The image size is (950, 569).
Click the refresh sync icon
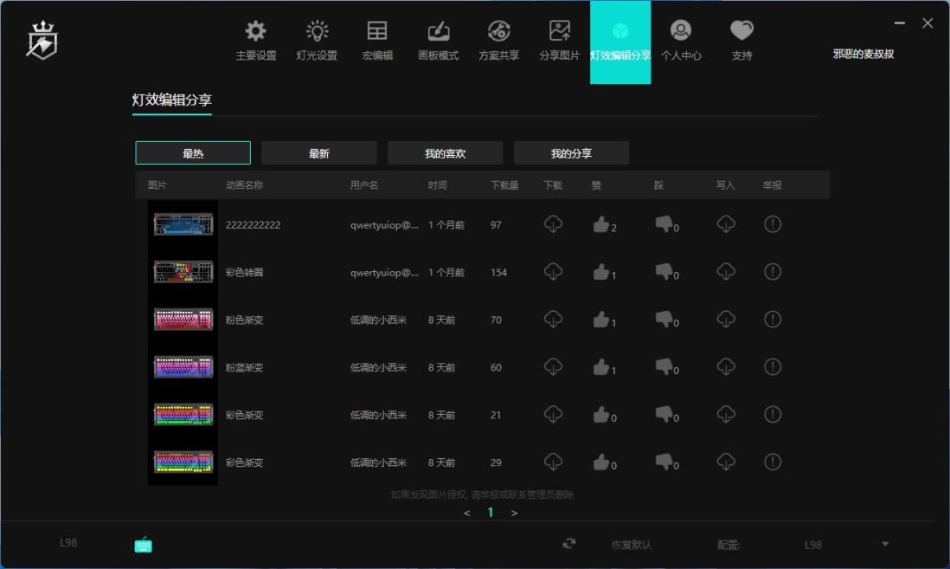[x=569, y=544]
